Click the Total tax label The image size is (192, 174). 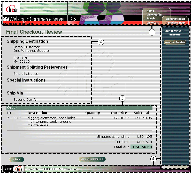[x=122, y=142]
